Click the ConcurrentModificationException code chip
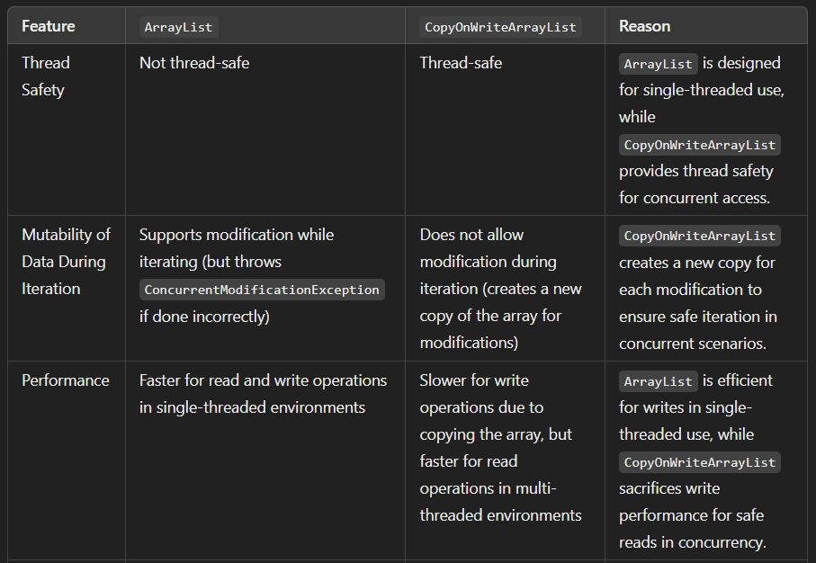 pyautogui.click(x=262, y=290)
